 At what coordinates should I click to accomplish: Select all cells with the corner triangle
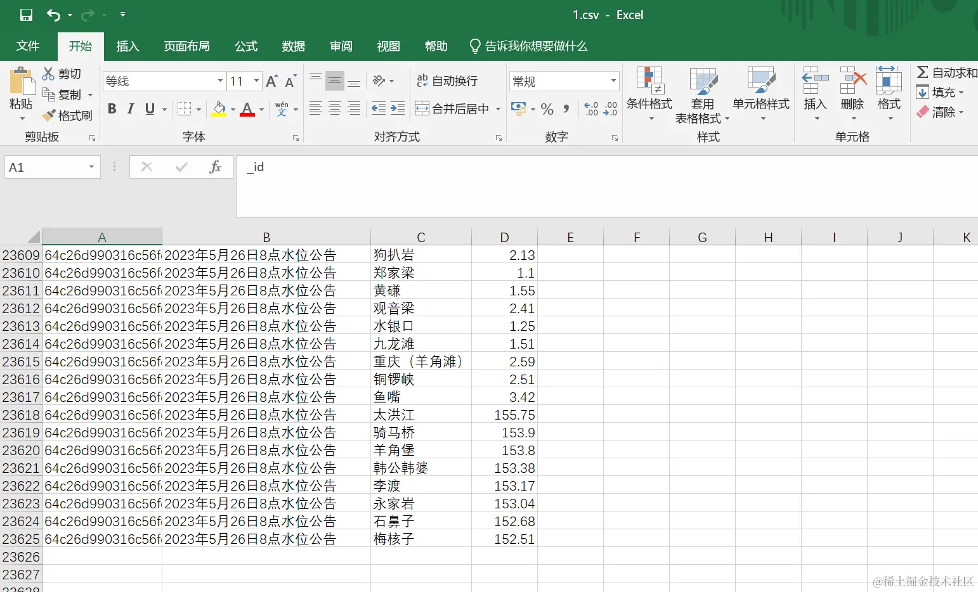(x=34, y=237)
